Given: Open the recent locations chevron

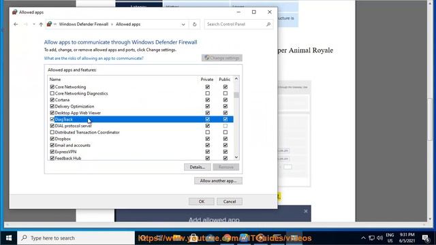Looking at the screenshot, I should (x=34, y=24).
